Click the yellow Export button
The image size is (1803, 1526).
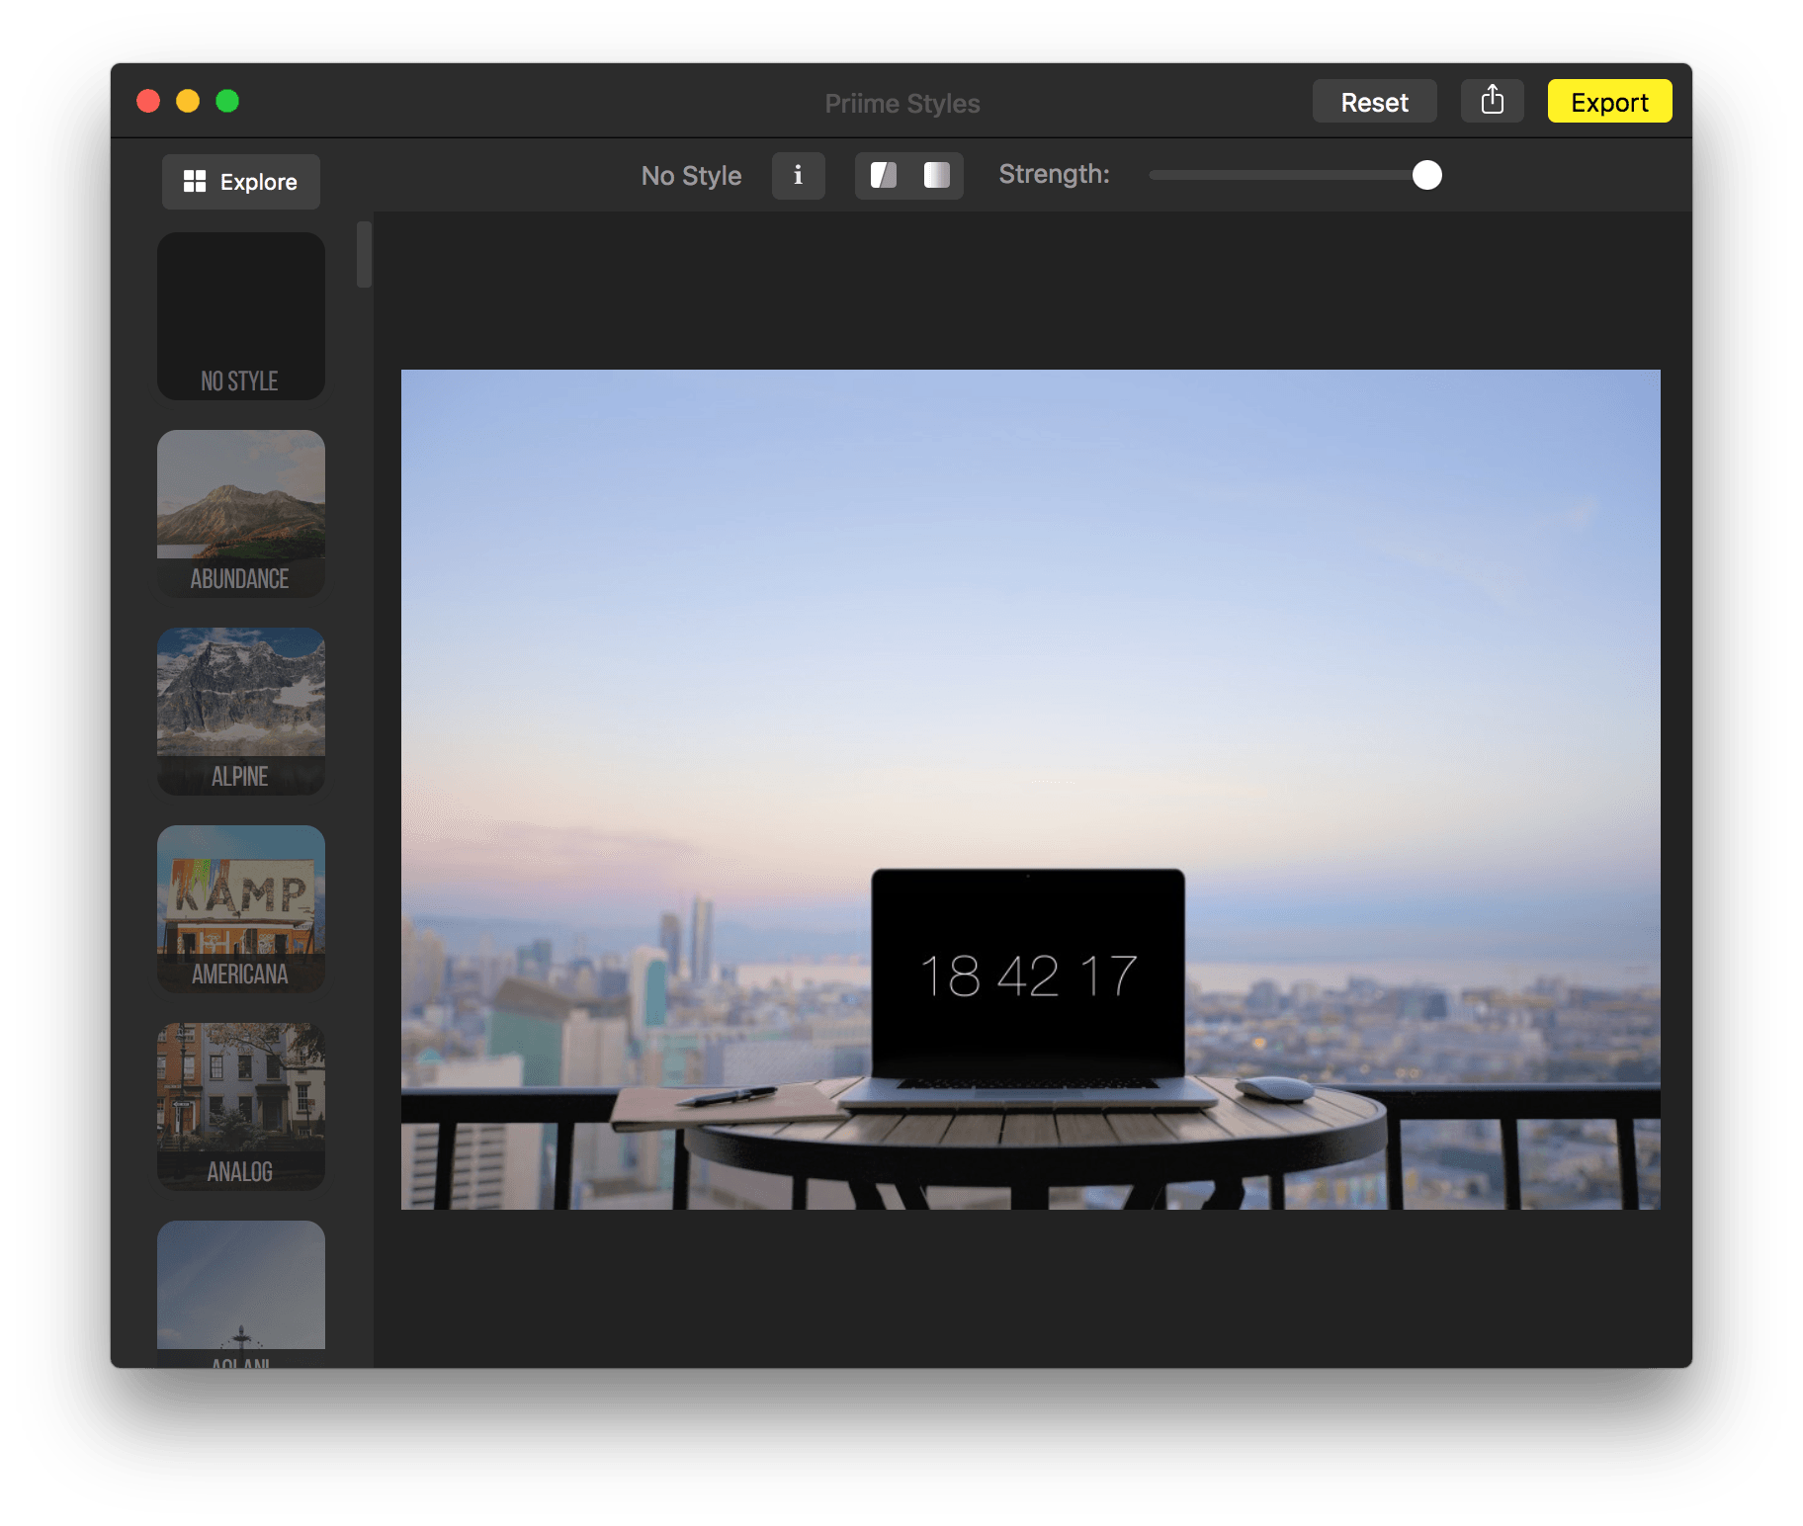coord(1609,102)
